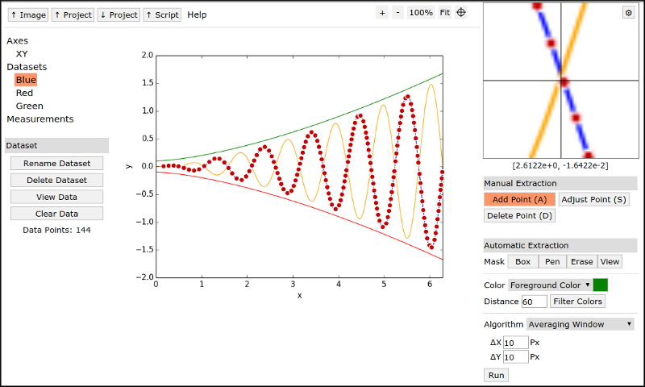Viewport: 645px width, 387px height.
Task: Select the Red dataset
Action: coord(24,93)
